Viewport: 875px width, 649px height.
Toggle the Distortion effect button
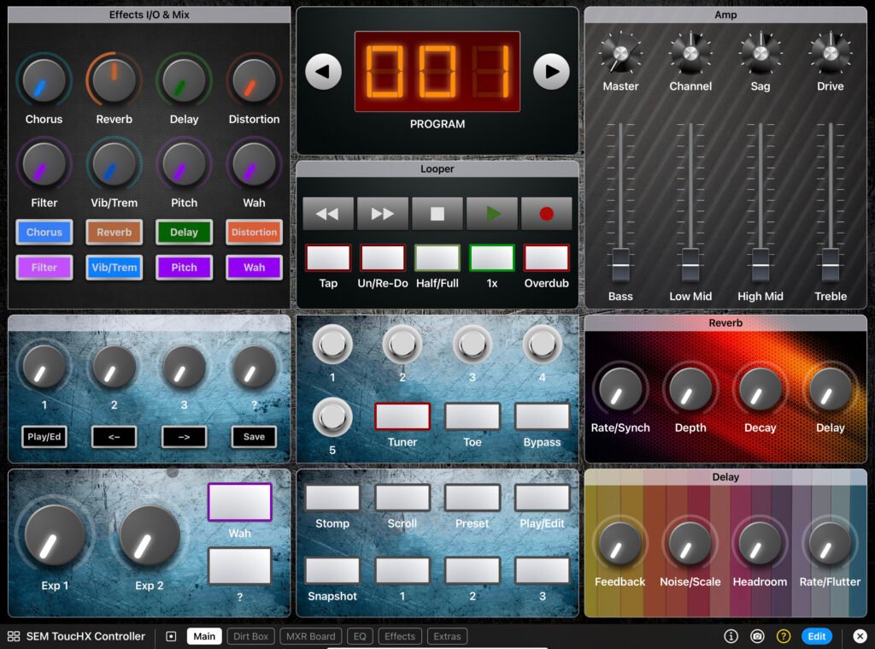254,233
